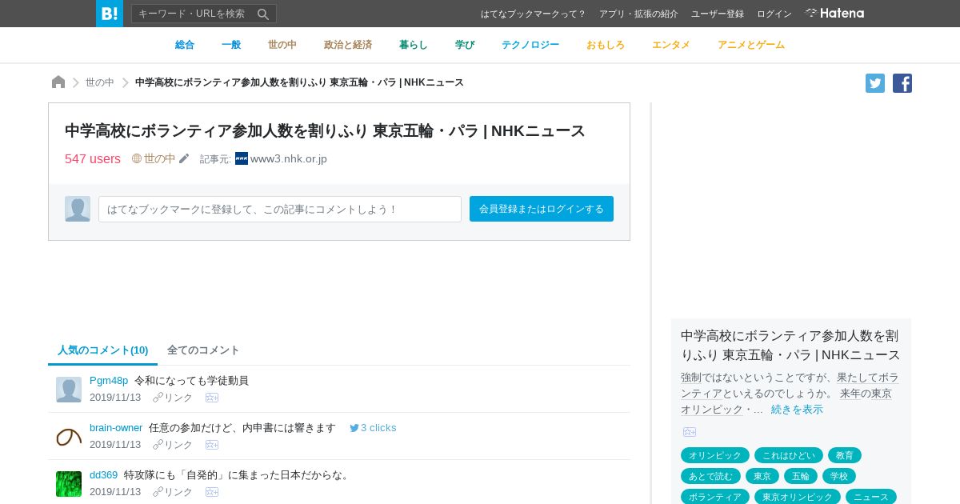Screen dimensions: 960x504
Task: Add star to dd369's comment
Action: click(212, 492)
